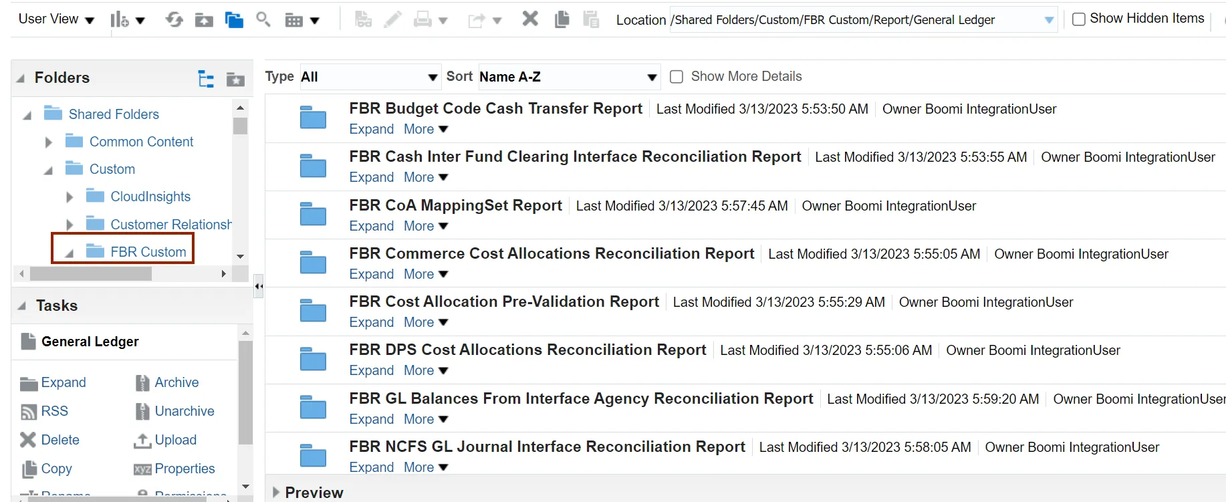The width and height of the screenshot is (1226, 502).
Task: Click the favorites folder star icon
Action: point(235,80)
